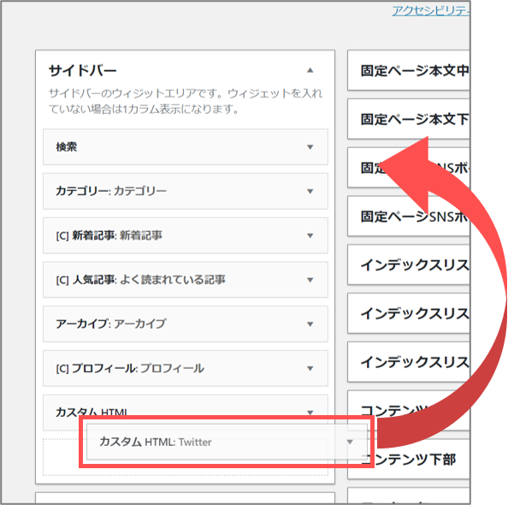Expand the アーカイブ widget arrow
The image size is (508, 505).
pos(310,324)
